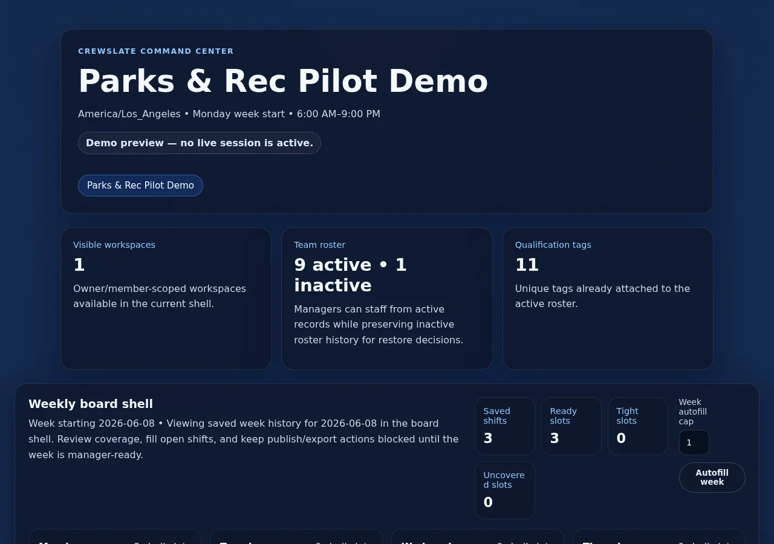Click the number 11 in Qualification tags
774x544 pixels.
coord(527,265)
